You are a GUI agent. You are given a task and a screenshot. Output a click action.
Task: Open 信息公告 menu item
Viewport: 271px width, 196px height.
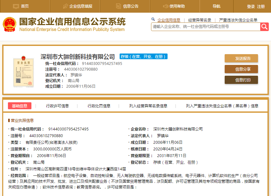point(131,6)
